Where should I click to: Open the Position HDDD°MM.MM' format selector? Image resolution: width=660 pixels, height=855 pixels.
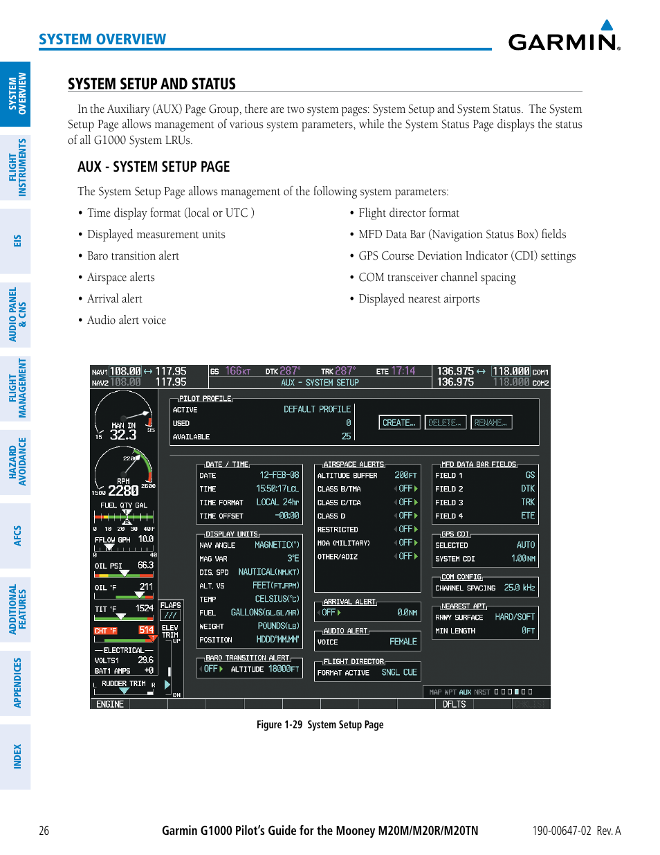click(x=277, y=640)
